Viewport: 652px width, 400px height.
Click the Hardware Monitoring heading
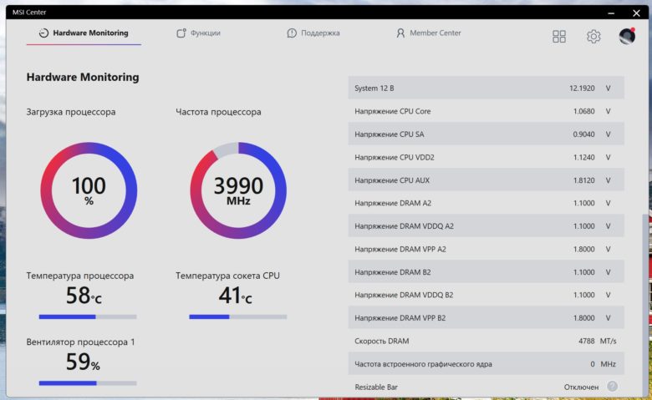coord(82,77)
